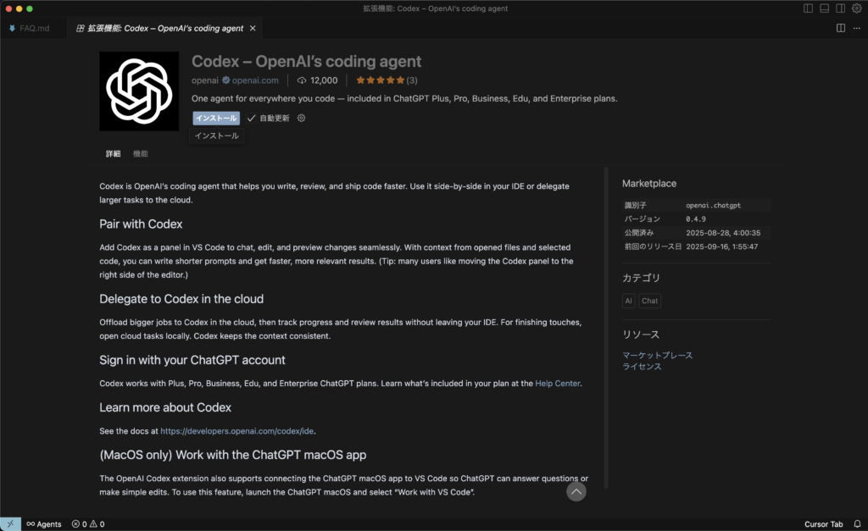This screenshot has width=868, height=531.
Task: Click the five-star rating display
Action: pyautogui.click(x=380, y=80)
